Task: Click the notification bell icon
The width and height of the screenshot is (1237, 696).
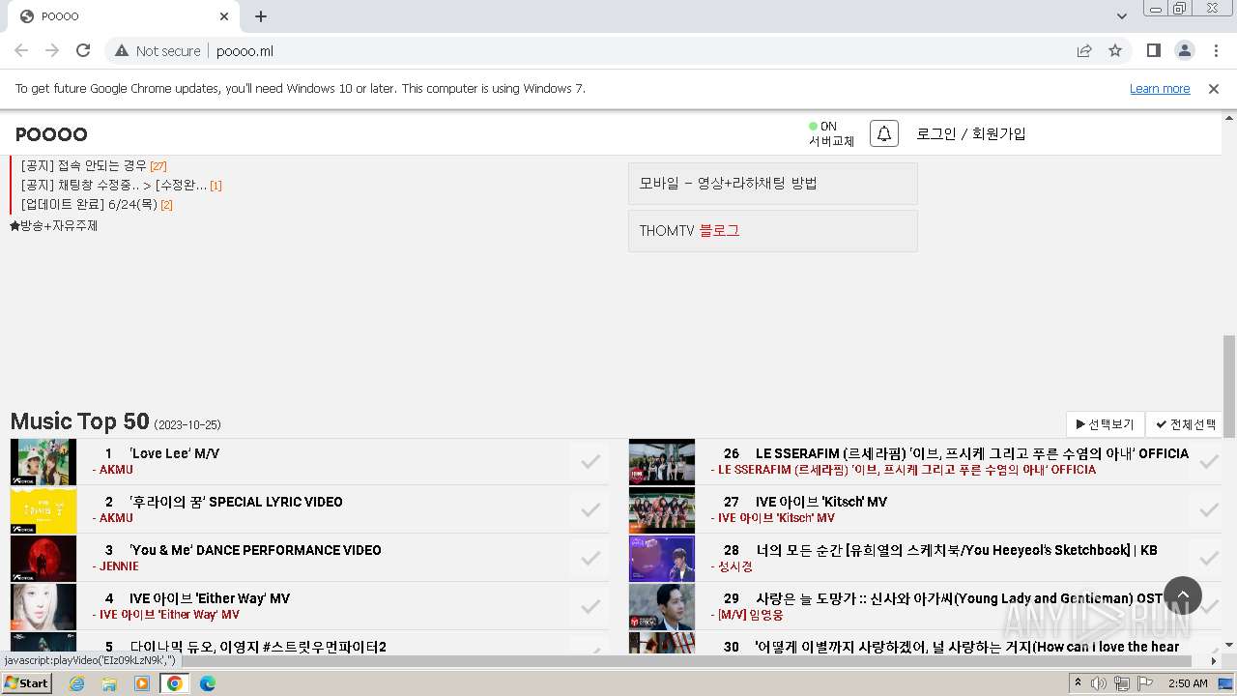Action: click(x=883, y=133)
